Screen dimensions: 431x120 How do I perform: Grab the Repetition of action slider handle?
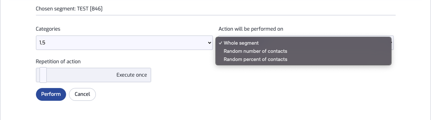point(43,75)
